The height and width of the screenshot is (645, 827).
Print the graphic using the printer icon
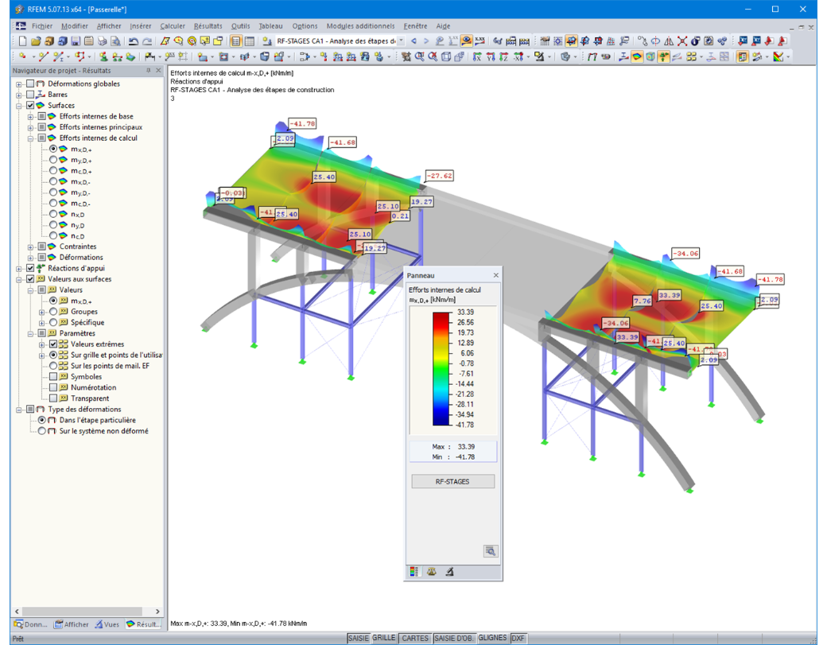pyautogui.click(x=103, y=41)
